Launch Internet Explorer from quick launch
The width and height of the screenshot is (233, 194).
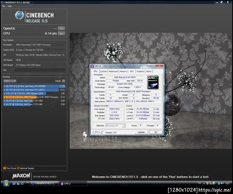(22, 184)
